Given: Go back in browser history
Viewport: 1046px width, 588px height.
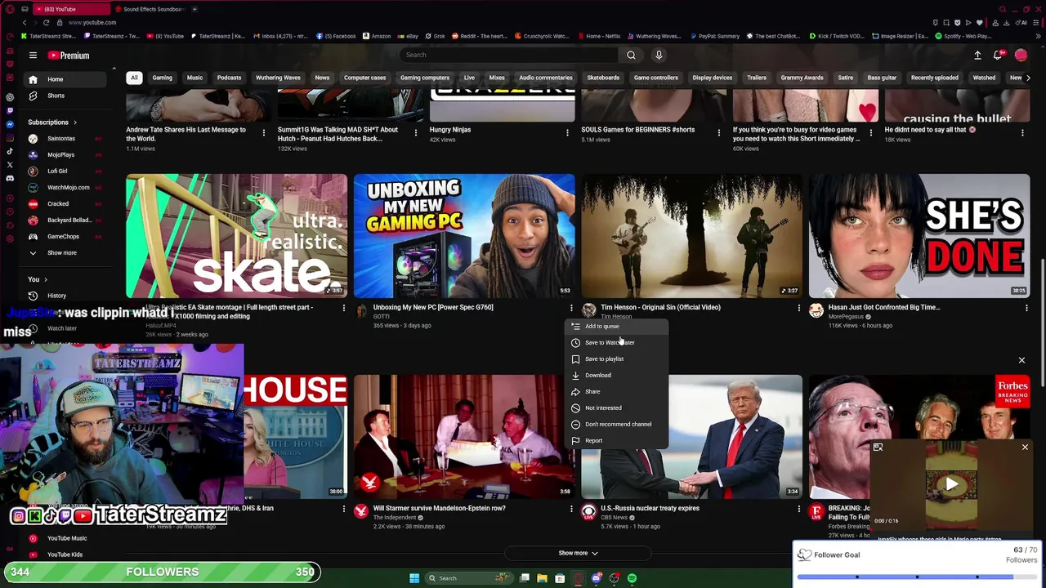Looking at the screenshot, I should coord(25,22).
